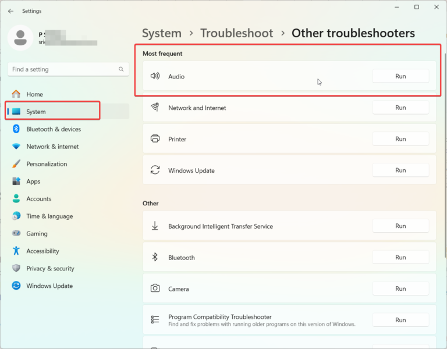The width and height of the screenshot is (447, 349).
Task: Click the Privacy & security shield icon
Action: click(x=16, y=269)
